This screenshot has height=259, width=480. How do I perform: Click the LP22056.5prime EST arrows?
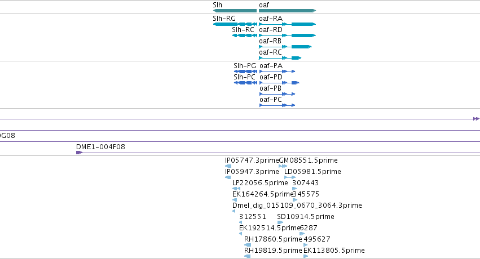pos(236,189)
